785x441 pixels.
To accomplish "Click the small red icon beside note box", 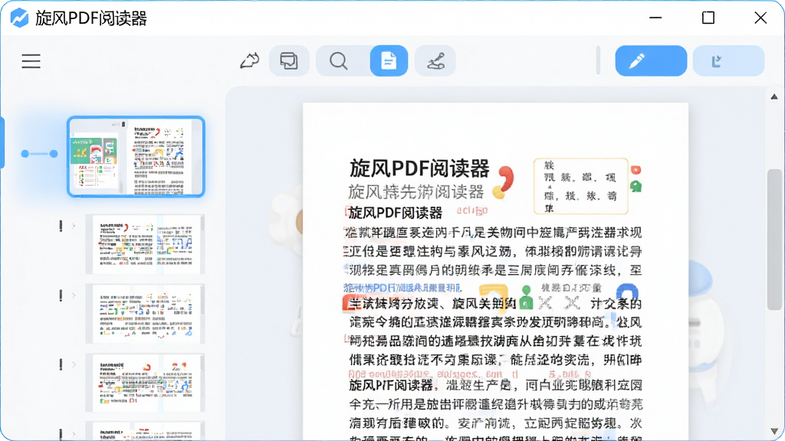I will pos(636,170).
